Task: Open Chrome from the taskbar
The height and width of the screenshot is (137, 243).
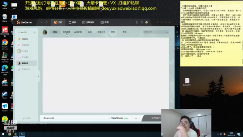Action: coord(9,134)
